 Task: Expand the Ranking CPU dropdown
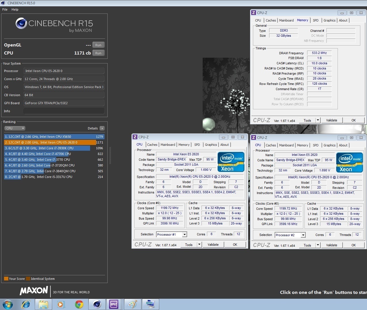pyautogui.click(x=15, y=128)
